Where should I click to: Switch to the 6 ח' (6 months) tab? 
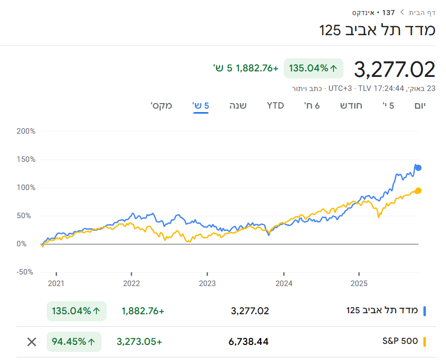point(312,106)
